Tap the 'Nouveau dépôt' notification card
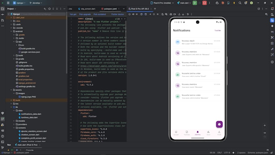The width and height of the screenshot is (275, 155). point(198,42)
